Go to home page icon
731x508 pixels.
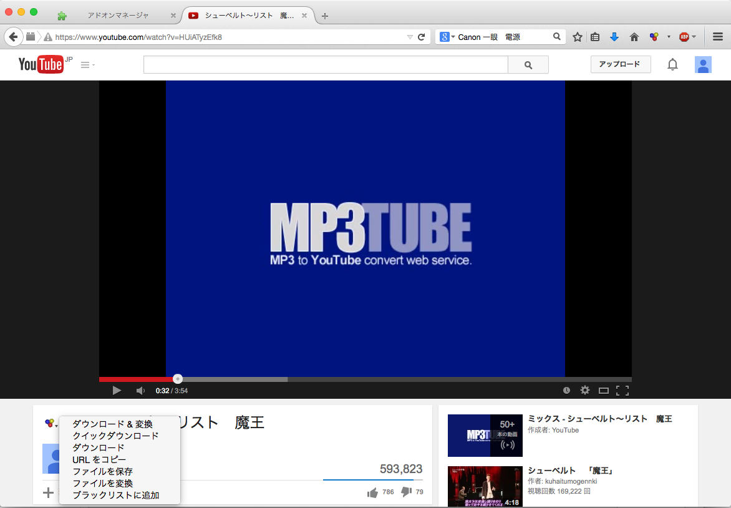pos(634,37)
